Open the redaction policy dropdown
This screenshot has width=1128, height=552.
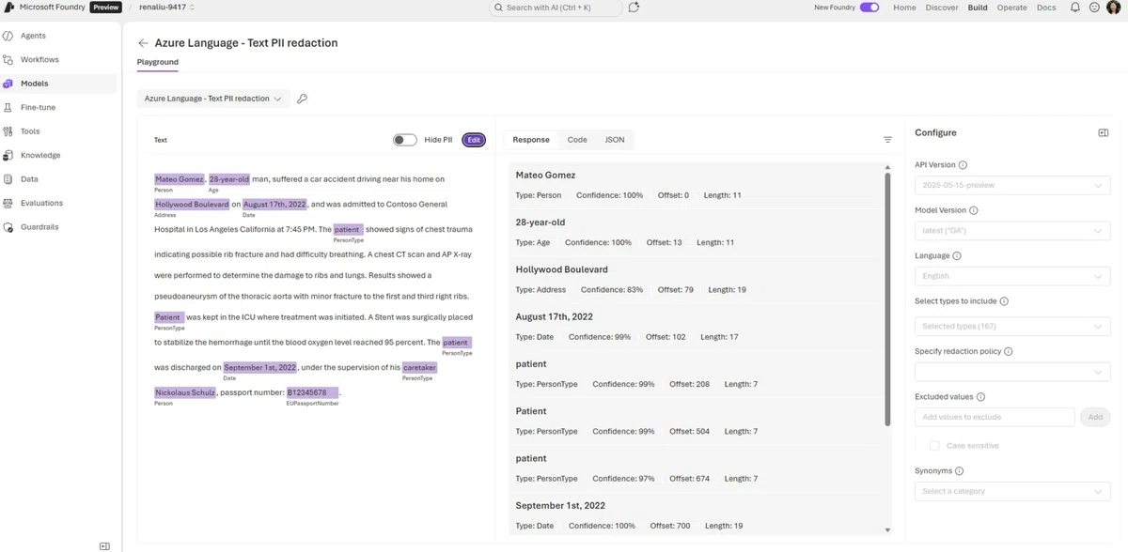(1012, 372)
